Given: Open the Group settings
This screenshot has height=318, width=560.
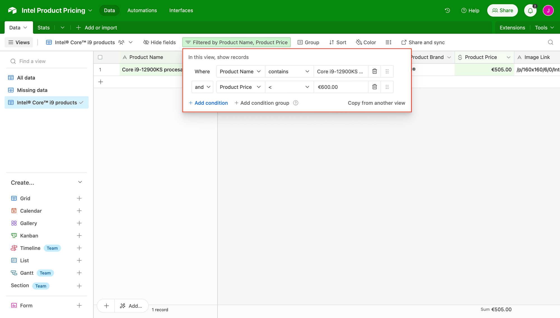Looking at the screenshot, I should 308,42.
